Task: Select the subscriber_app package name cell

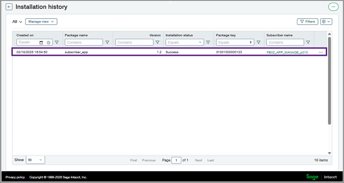Action: 76,52
